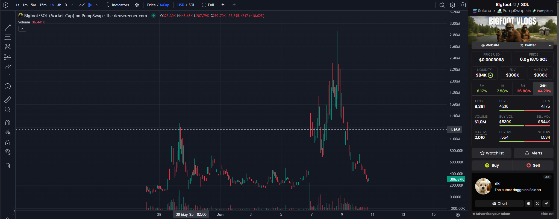Select the 4h timeframe
Screen dimensions: 559x219
point(59,5)
